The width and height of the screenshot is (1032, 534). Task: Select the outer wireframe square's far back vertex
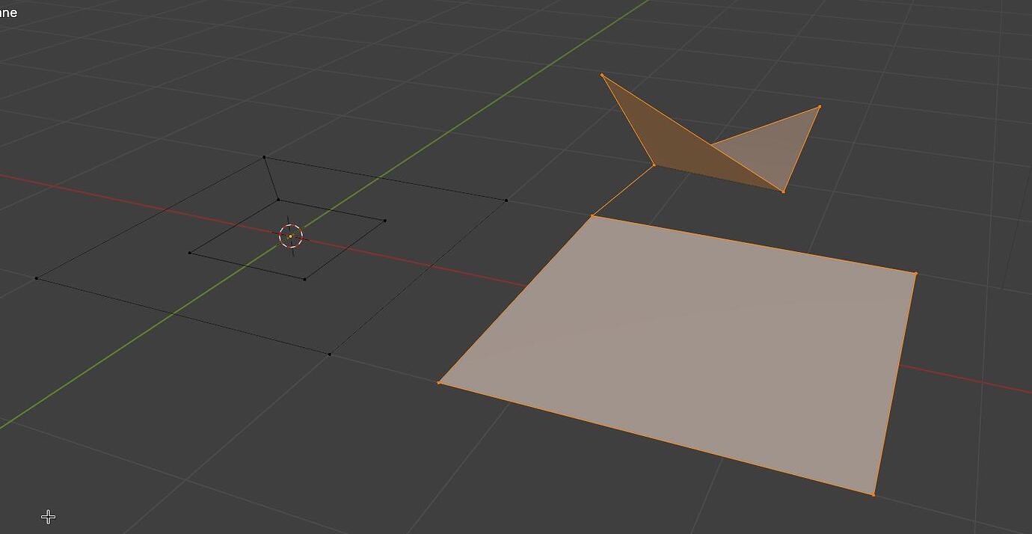(264, 157)
